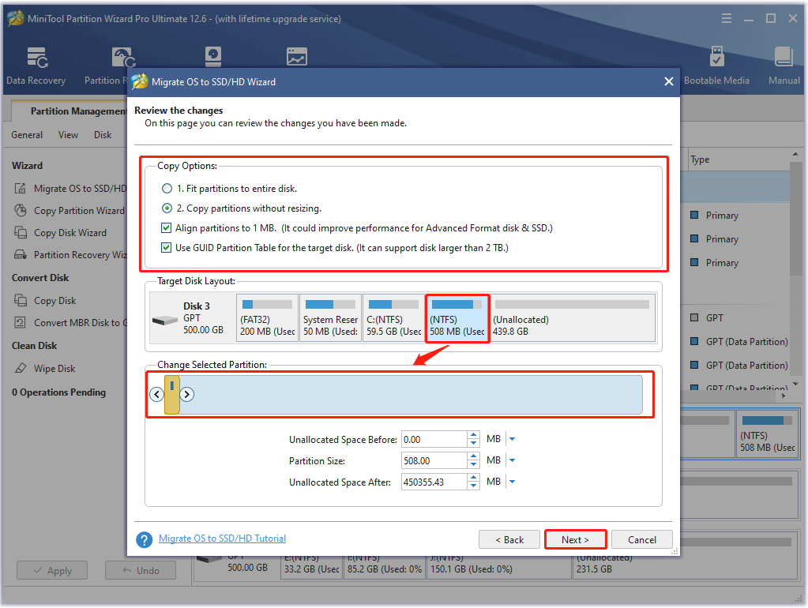Click the list scrollbar up arrow
This screenshot has height=608, width=808.
coord(795,155)
